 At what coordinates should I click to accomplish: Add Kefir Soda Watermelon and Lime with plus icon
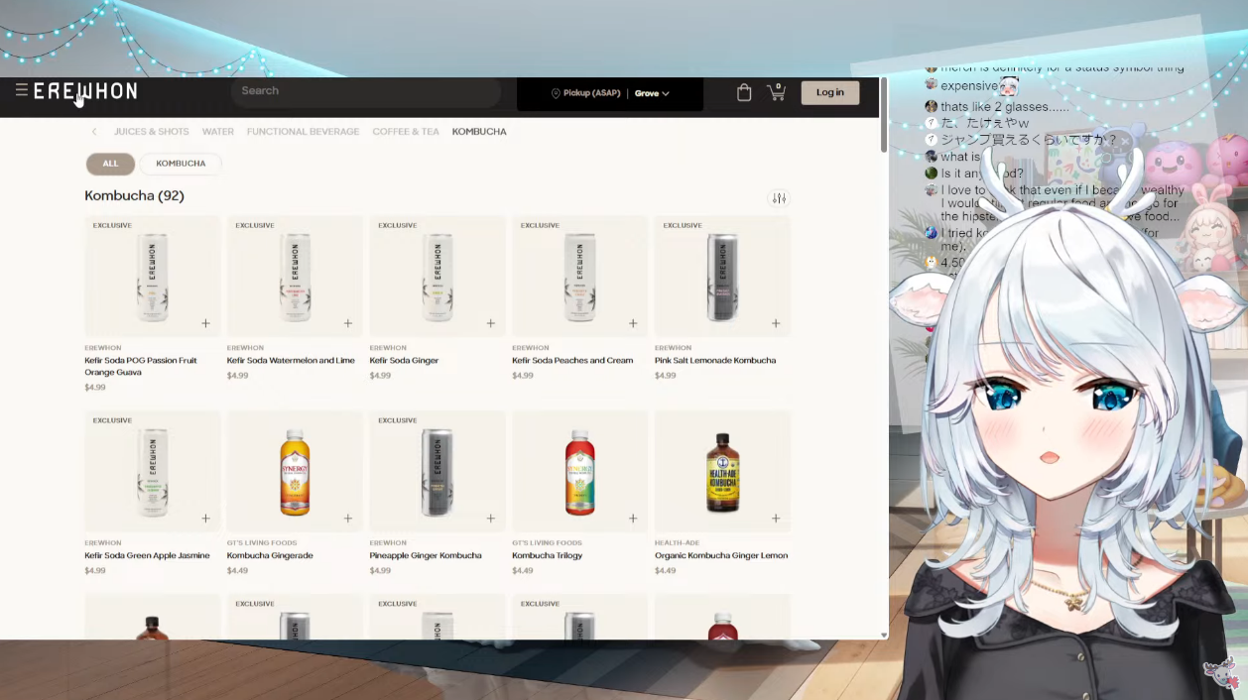348,323
